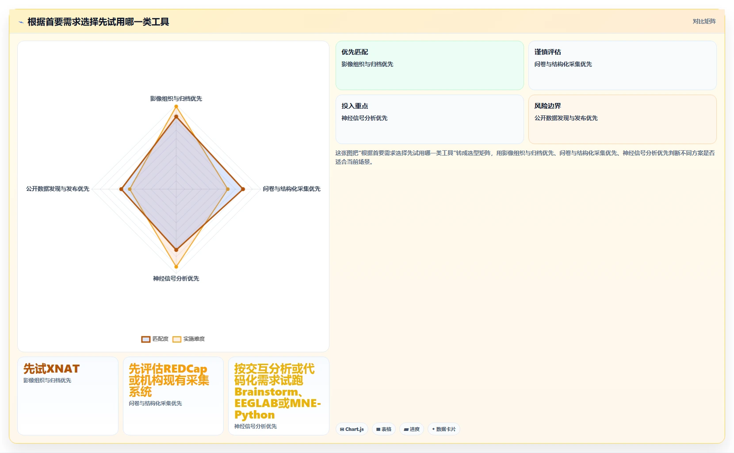
Task: Click the 表格 chip
Action: [x=384, y=429]
